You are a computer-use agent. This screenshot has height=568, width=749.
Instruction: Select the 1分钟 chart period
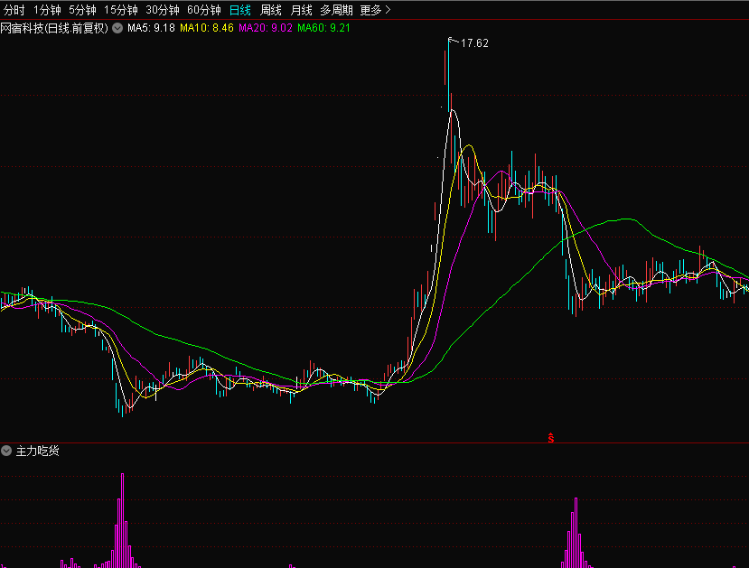coord(47,10)
